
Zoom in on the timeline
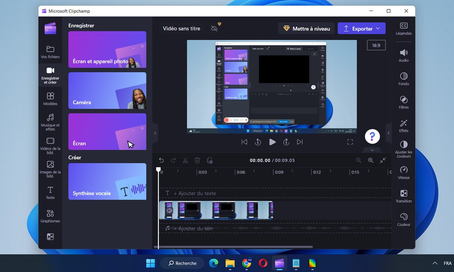(x=370, y=160)
